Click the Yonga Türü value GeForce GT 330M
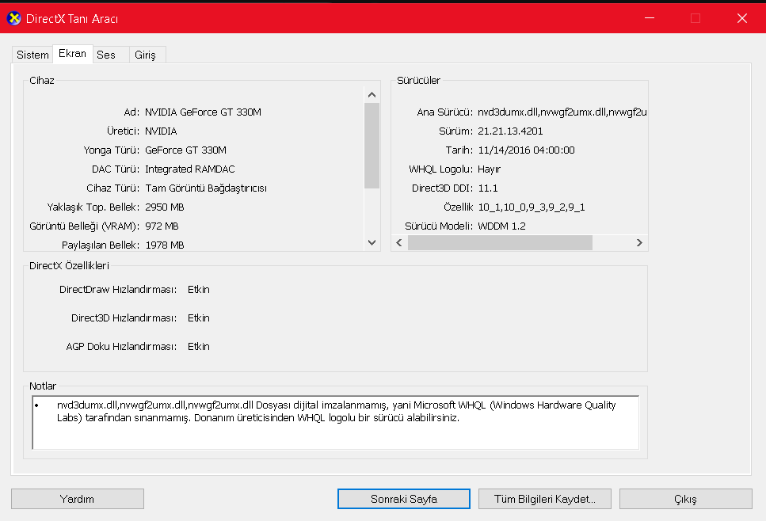The height and width of the screenshot is (521, 766). click(185, 150)
